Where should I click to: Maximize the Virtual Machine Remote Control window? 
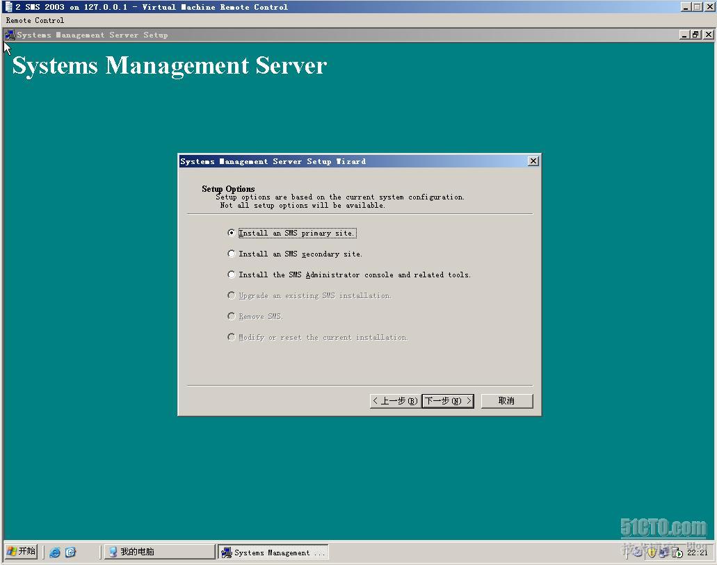click(697, 7)
